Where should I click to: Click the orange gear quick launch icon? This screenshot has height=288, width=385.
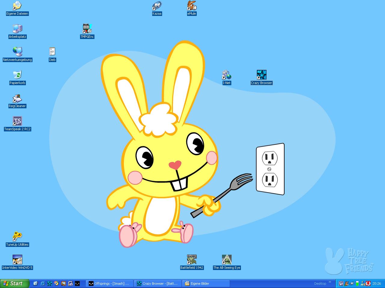[x=63, y=283]
